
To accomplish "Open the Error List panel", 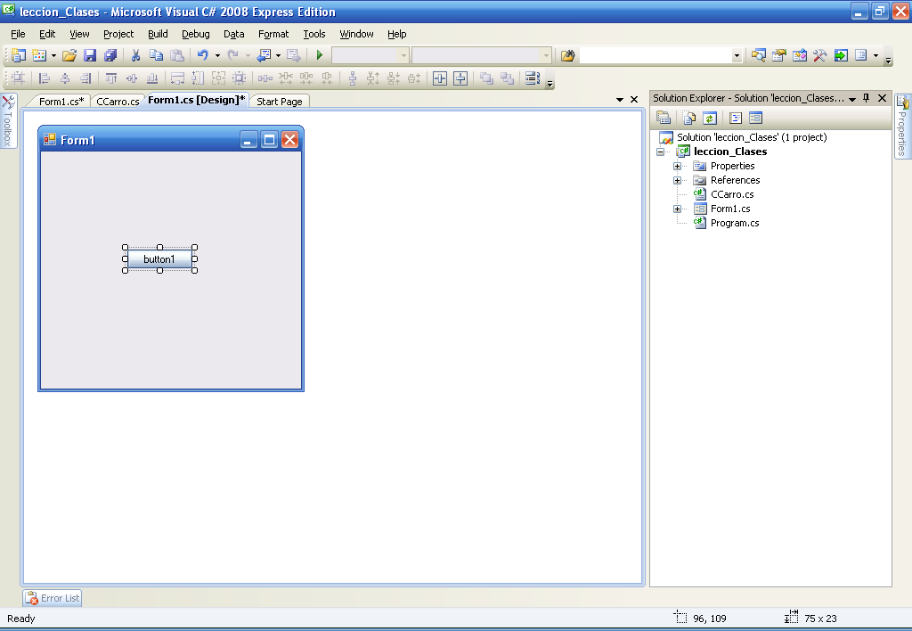I will pyautogui.click(x=53, y=598).
